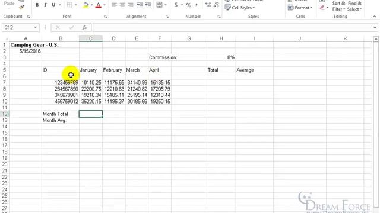This screenshot has height=213, width=380.
Task: Select the 'April' header cell
Action: pyautogui.click(x=160, y=70)
